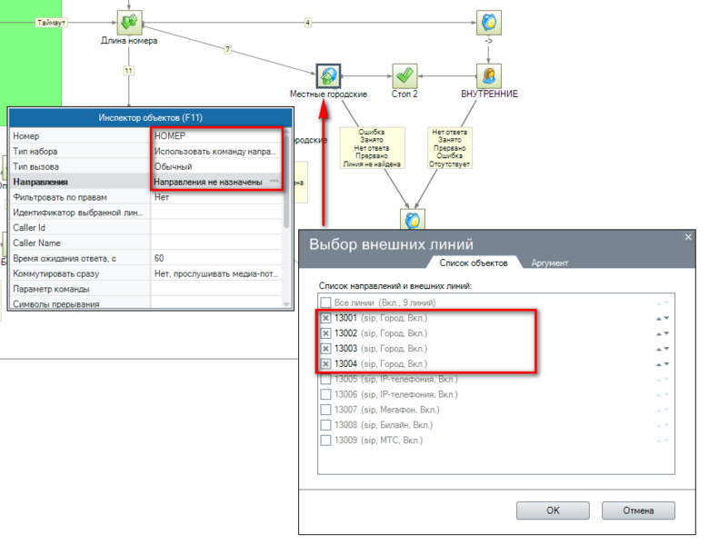Image resolution: width=709 pixels, height=545 pixels.
Task: Move line 13002 down with arrow
Action: point(666,333)
